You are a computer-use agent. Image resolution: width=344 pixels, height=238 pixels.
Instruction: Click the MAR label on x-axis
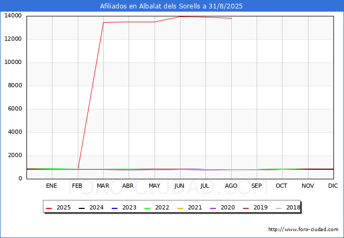pyautogui.click(x=103, y=186)
